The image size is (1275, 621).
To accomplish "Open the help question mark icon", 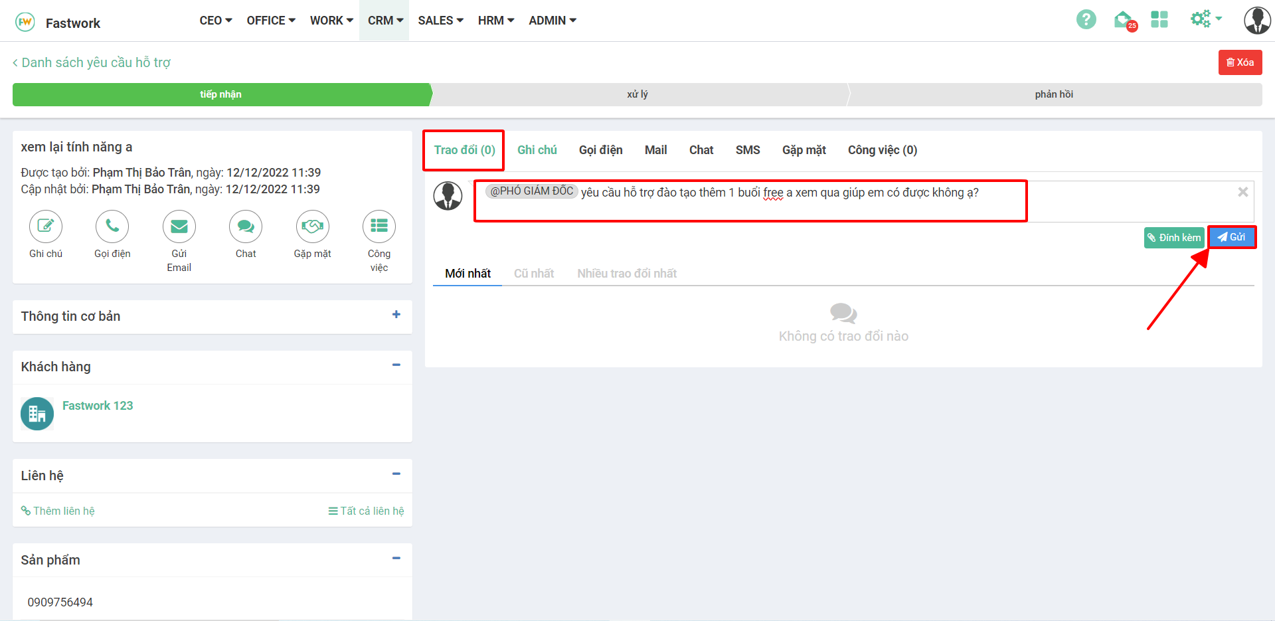I will pos(1086,20).
